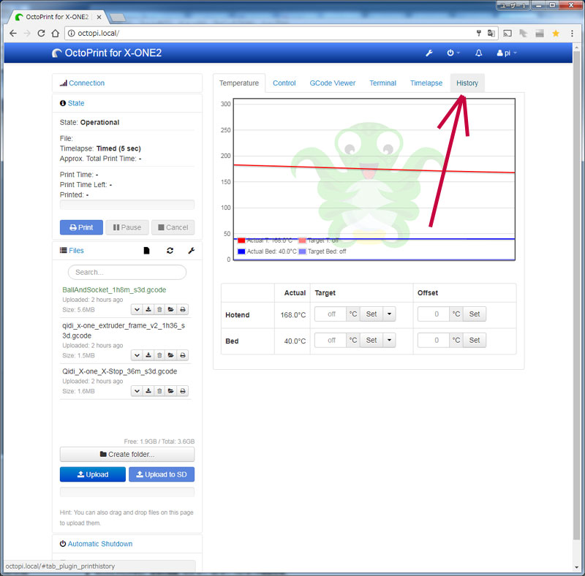Image resolution: width=585 pixels, height=576 pixels.
Task: Bookmark page with the star icon
Action: coord(556,33)
